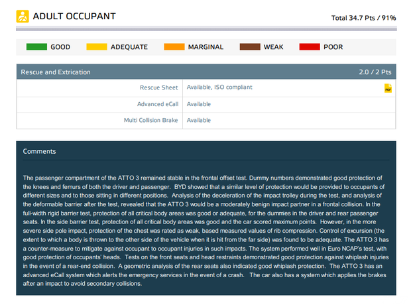Screen dimensions: 411x307
Task: Click the Available value beside Multi Collision Brake
Action: point(199,120)
